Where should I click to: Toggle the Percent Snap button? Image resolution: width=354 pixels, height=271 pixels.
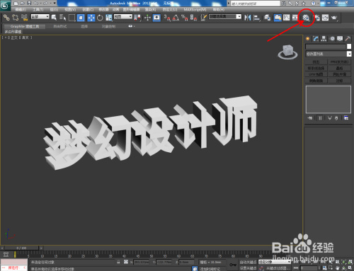click(185, 18)
